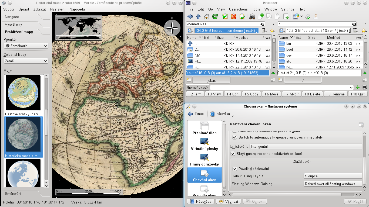The height and width of the screenshot is (207, 369).
Task: Clear the left panel path field
Action: tap(262, 24)
